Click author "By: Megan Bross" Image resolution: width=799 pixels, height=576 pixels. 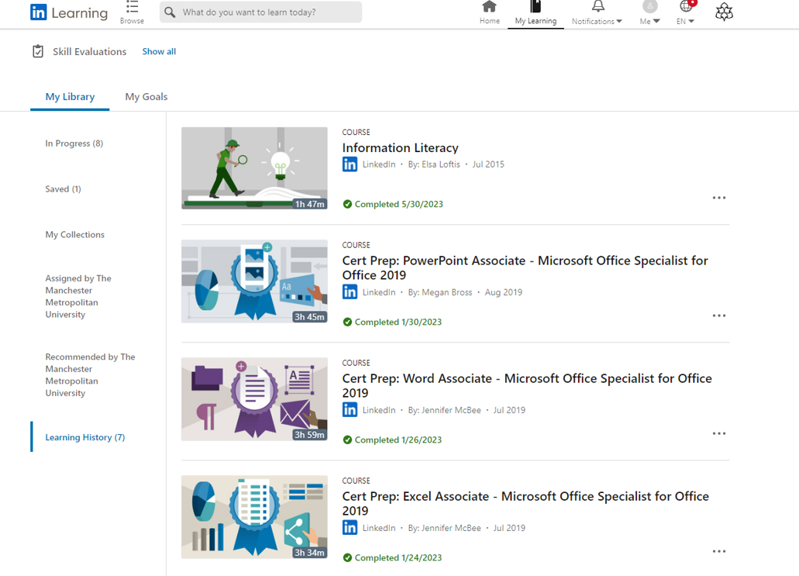[439, 292]
